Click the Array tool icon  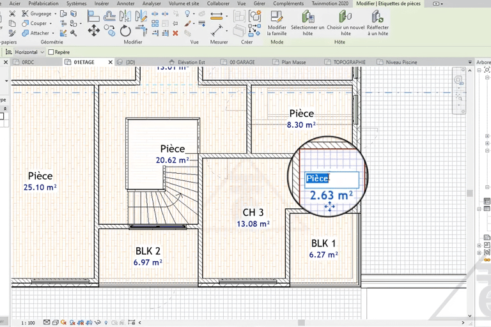click(x=155, y=24)
